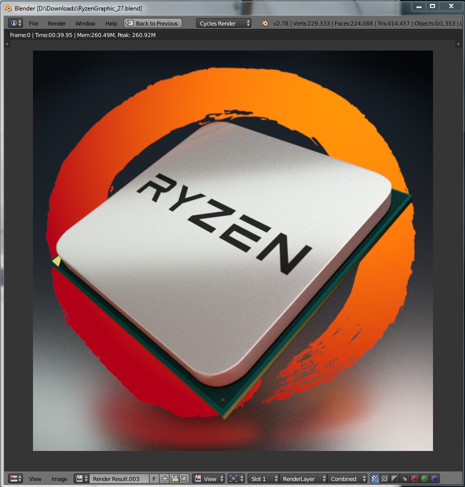This screenshot has width=465, height=487.
Task: Expand the Combined pass dropdown
Action: (347, 479)
